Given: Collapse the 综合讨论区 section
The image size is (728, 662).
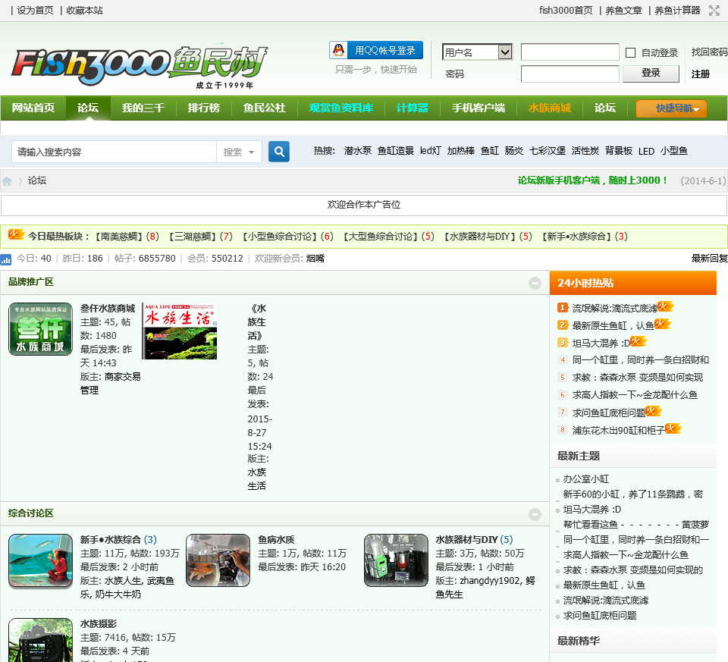Looking at the screenshot, I should click(x=535, y=514).
